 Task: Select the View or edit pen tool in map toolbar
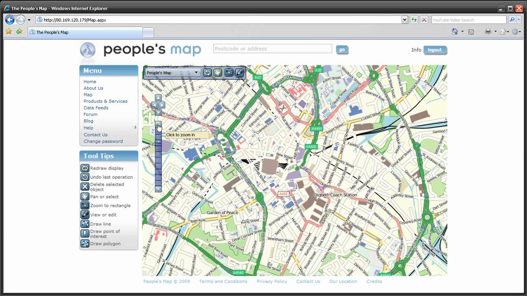pyautogui.click(x=239, y=73)
